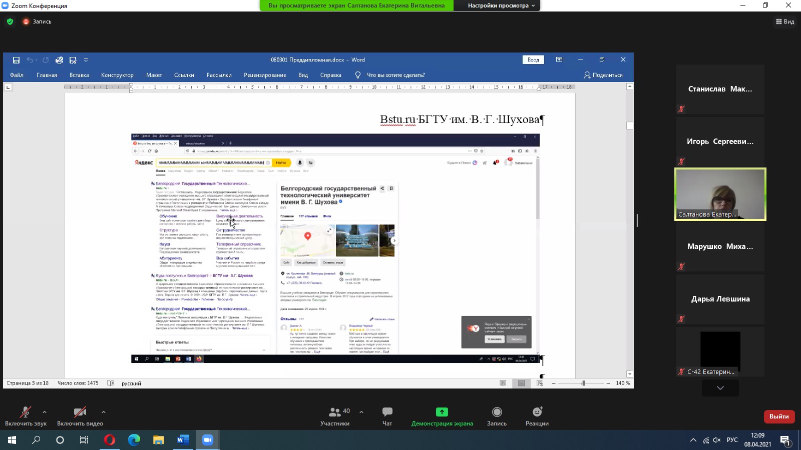This screenshot has width=801, height=450.
Task: Click the spelling check icon in status bar
Action: click(111, 383)
